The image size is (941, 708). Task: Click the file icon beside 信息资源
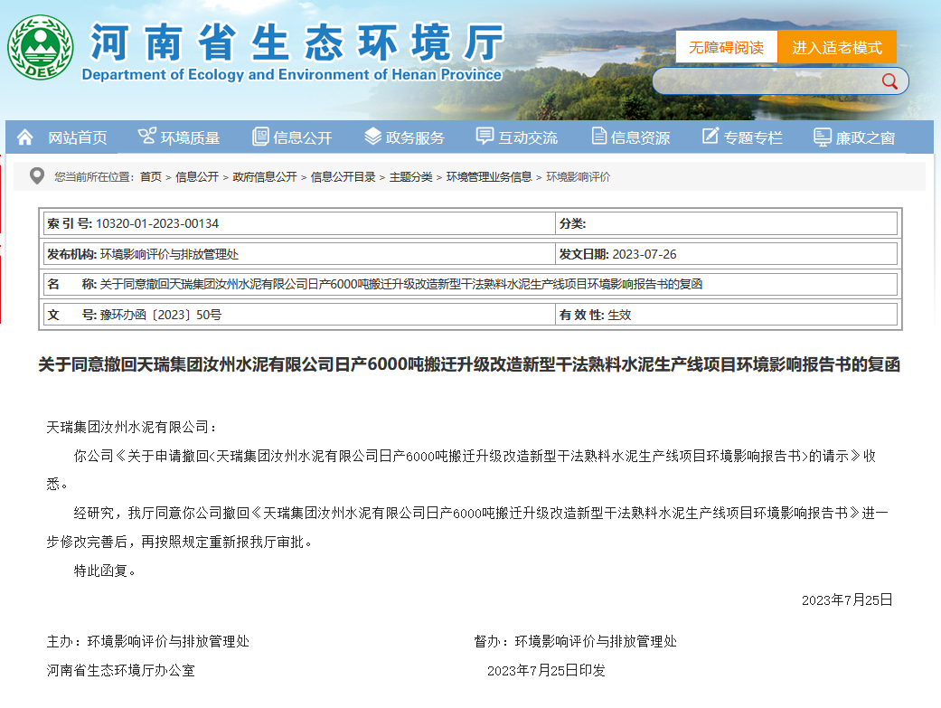(598, 137)
